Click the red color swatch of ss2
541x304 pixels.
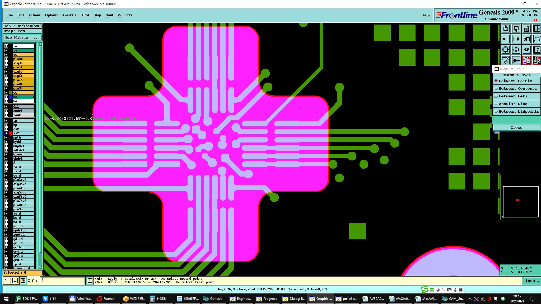point(11,133)
